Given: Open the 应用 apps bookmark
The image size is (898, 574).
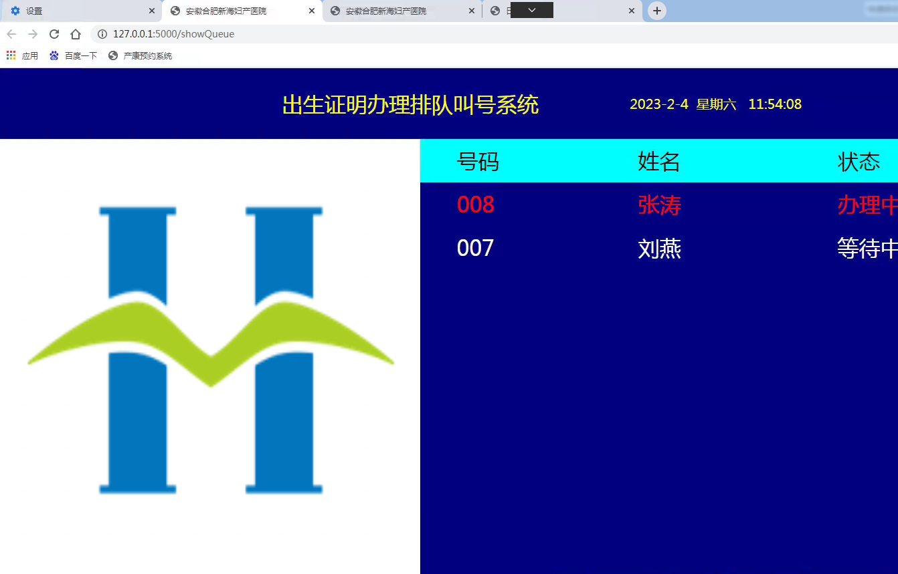Looking at the screenshot, I should pyautogui.click(x=23, y=56).
